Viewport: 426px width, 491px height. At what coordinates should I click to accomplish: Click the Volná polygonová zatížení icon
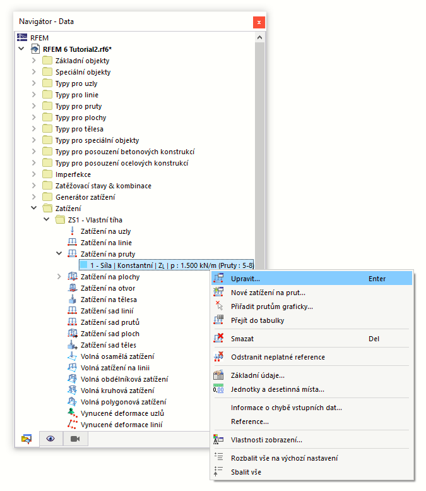[x=72, y=401]
